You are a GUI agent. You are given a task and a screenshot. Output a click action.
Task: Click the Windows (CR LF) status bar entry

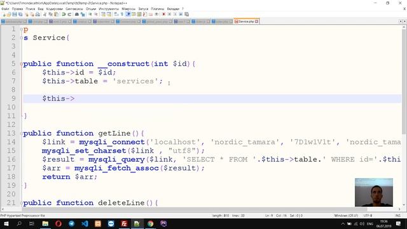tap(346, 216)
